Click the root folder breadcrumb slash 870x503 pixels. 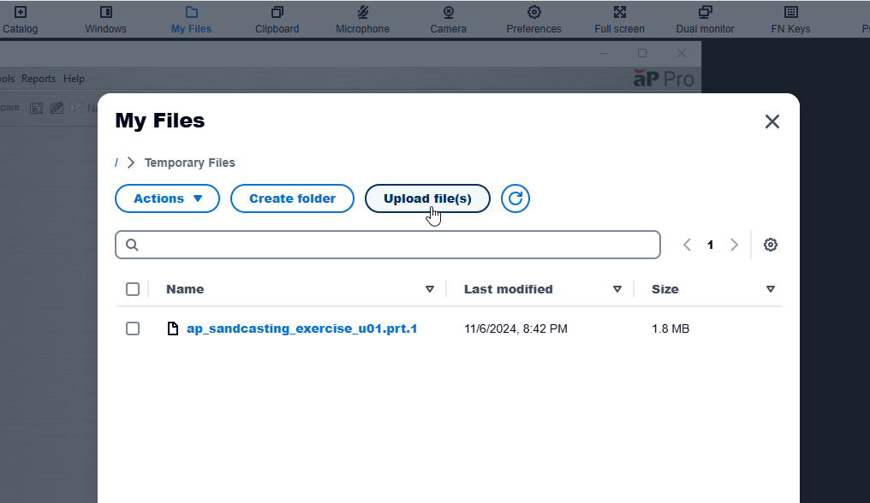tap(116, 163)
